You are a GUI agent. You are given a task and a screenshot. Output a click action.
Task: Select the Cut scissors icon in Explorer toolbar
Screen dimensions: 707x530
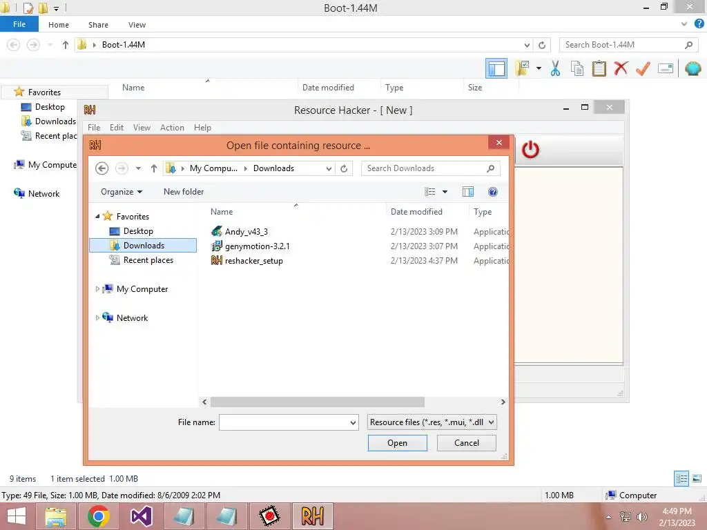click(555, 69)
